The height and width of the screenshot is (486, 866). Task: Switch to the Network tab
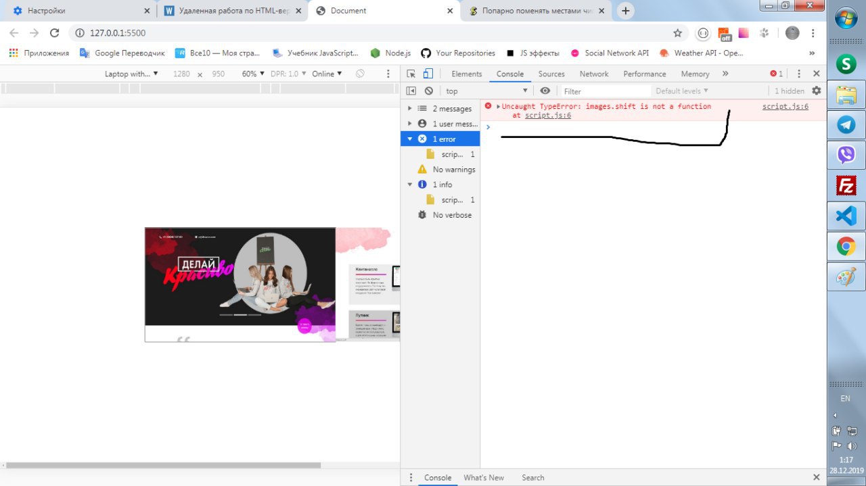click(594, 74)
